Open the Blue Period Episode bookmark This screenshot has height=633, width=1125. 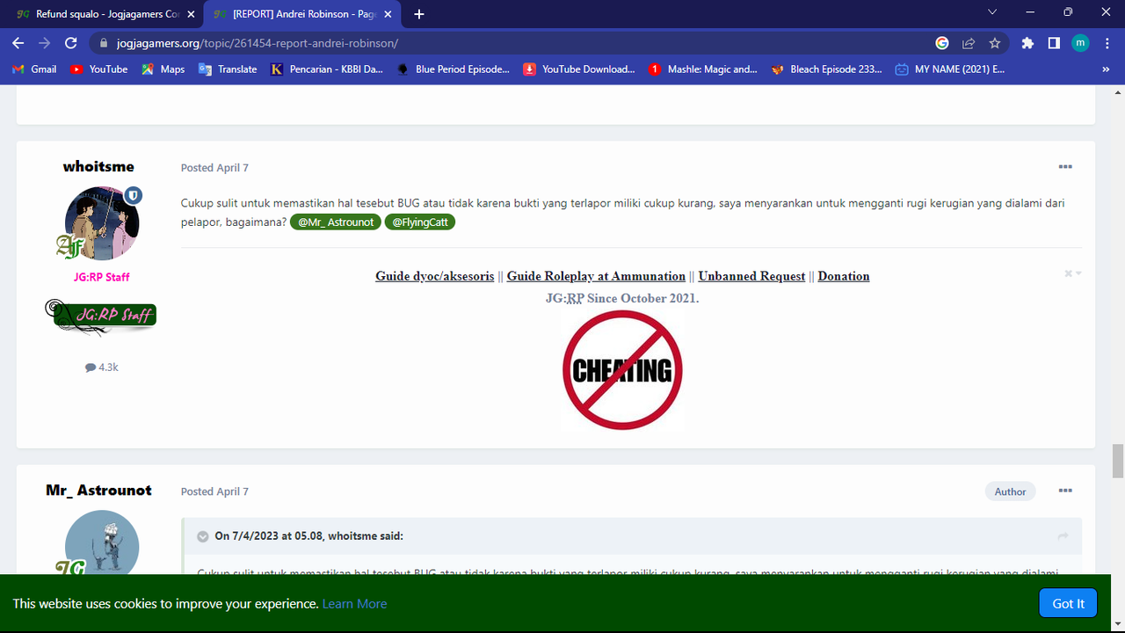454,69
